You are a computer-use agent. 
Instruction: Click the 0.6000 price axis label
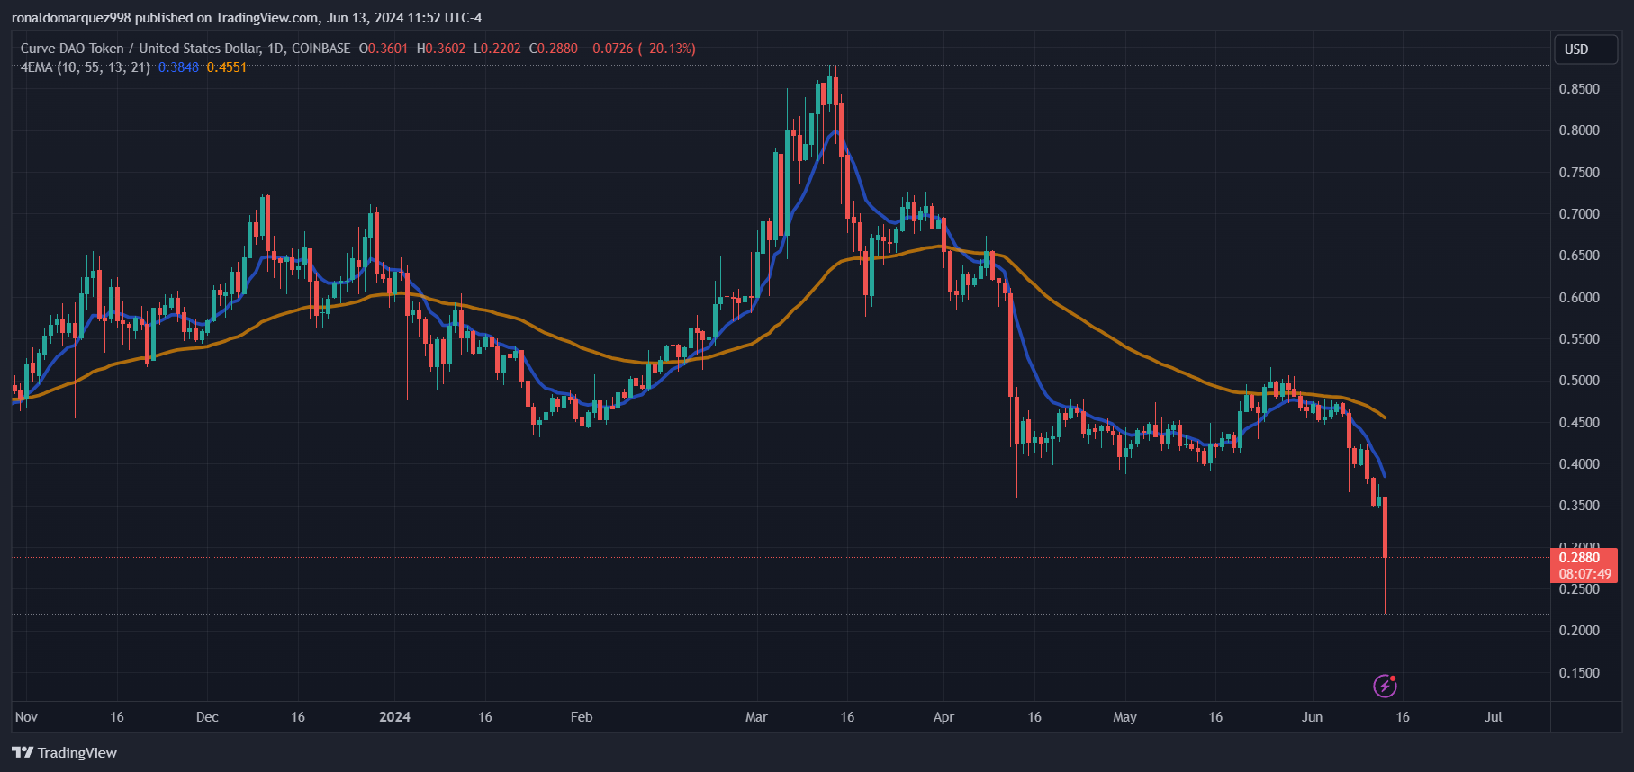[1579, 298]
